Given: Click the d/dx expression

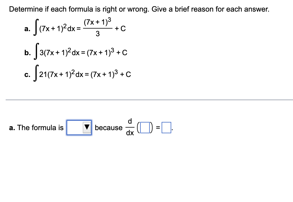Looking at the screenshot, I should (x=130, y=127).
